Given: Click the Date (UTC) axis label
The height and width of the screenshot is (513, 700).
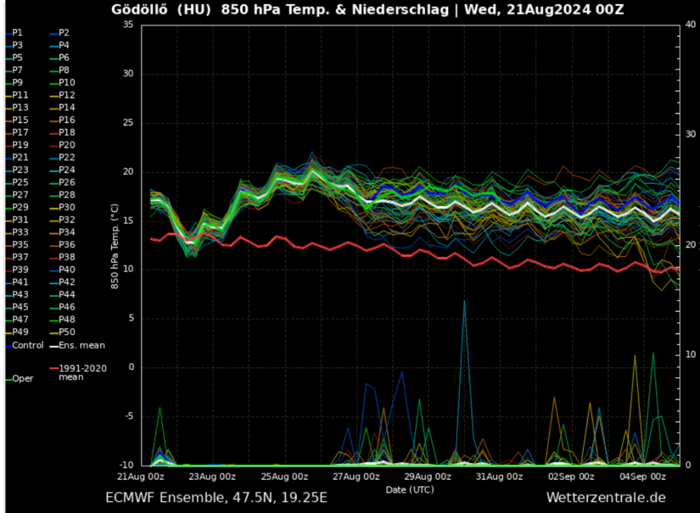Looking at the screenshot, I should (409, 489).
